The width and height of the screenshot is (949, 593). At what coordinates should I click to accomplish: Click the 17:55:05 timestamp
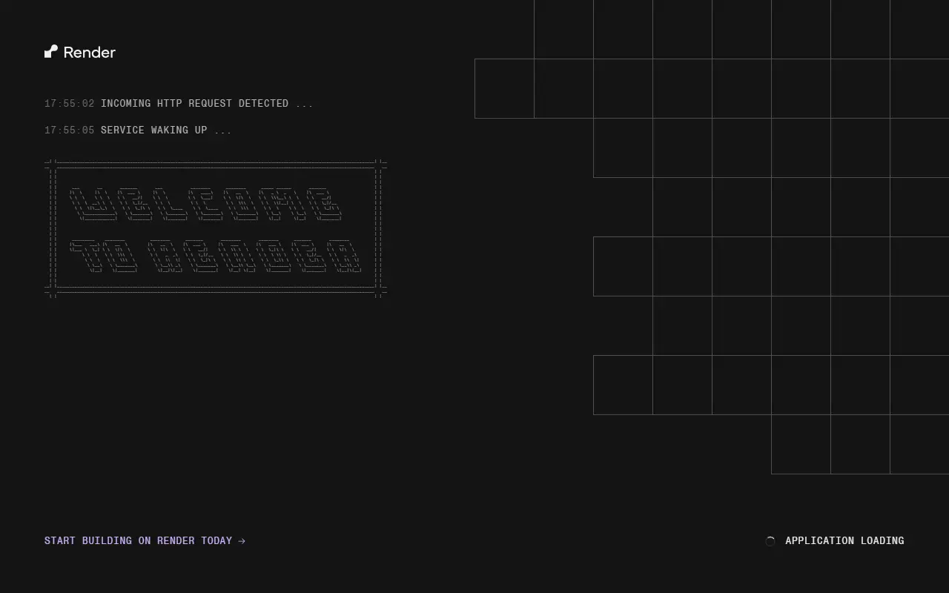click(x=70, y=130)
